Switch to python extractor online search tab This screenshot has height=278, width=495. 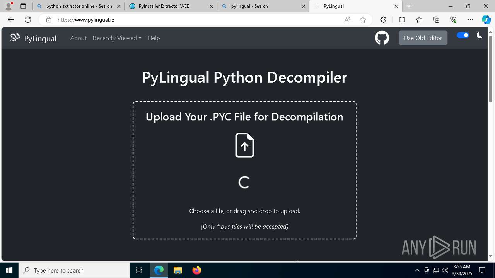click(x=79, y=6)
